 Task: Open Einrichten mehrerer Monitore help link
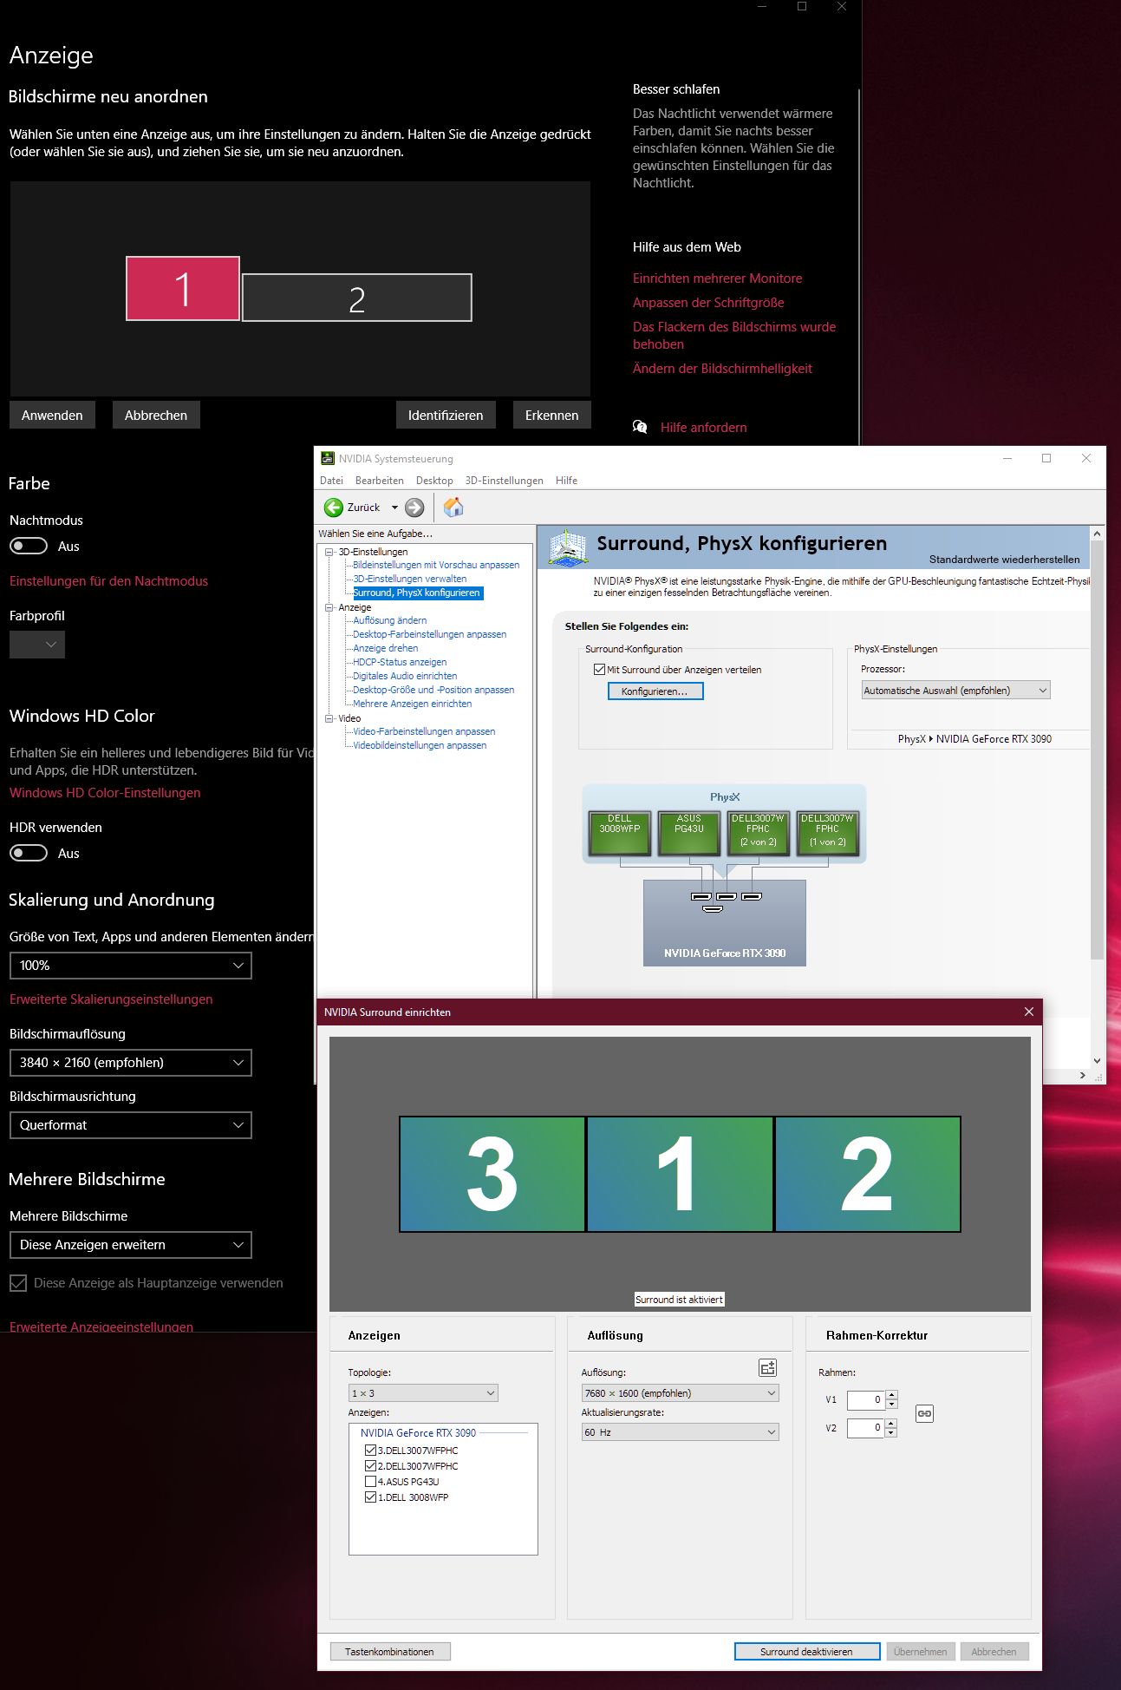[717, 278]
